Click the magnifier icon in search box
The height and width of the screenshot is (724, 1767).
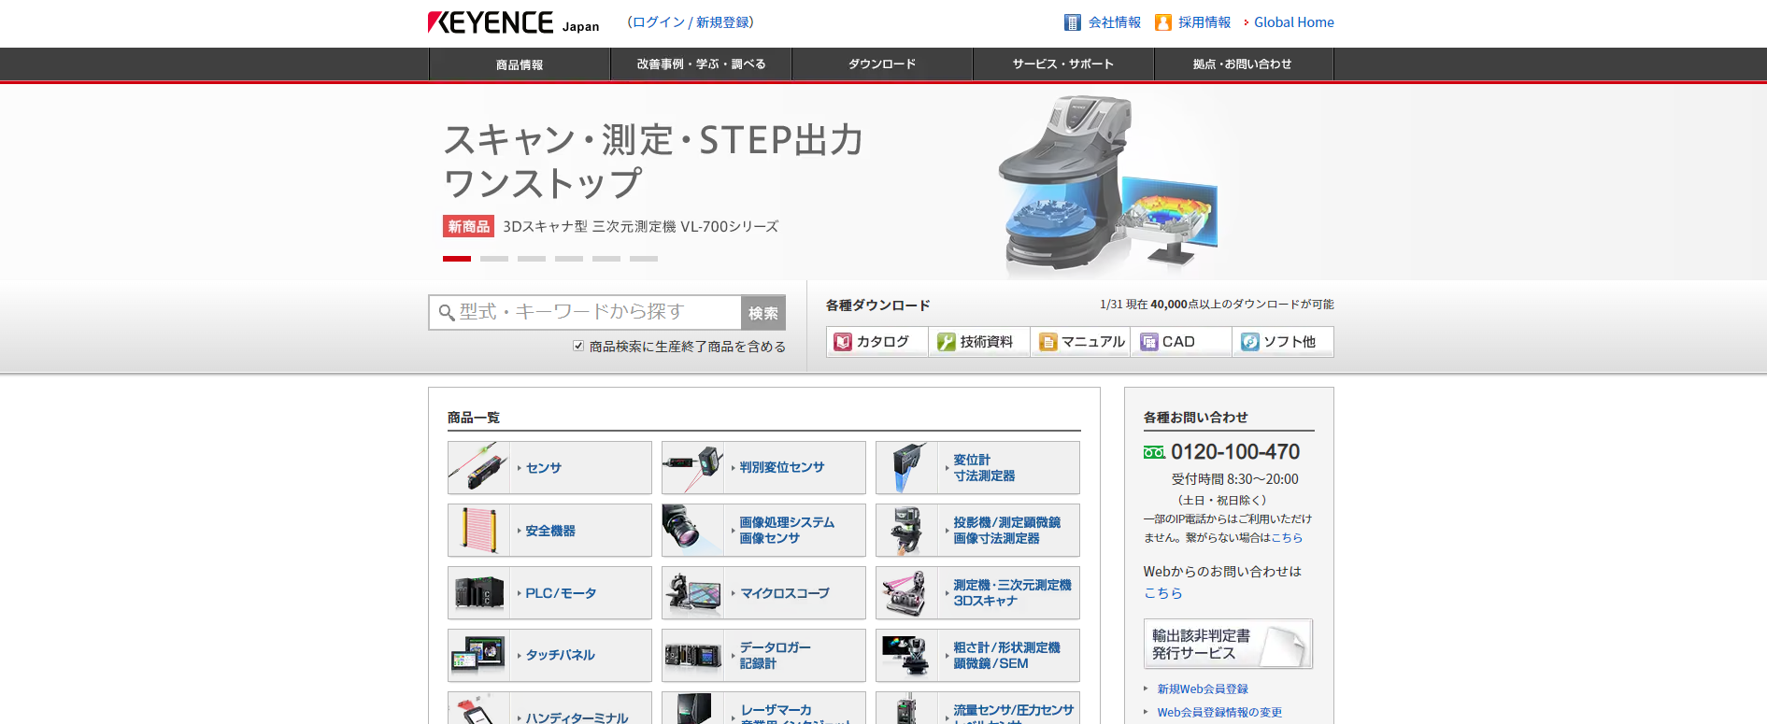pos(447,313)
